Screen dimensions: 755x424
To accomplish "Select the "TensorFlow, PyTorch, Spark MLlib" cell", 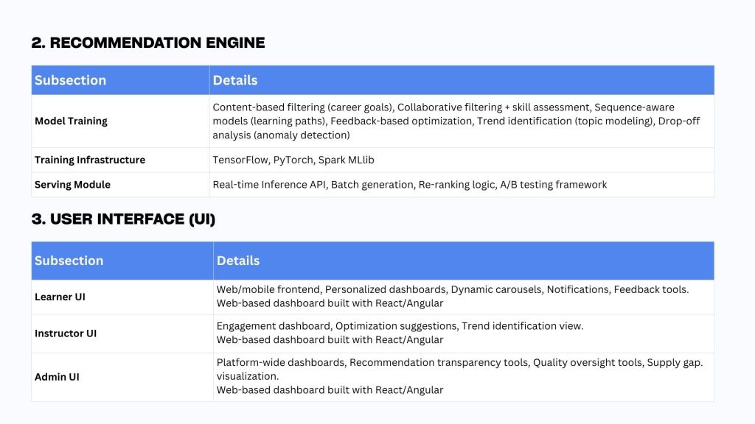I will [293, 160].
